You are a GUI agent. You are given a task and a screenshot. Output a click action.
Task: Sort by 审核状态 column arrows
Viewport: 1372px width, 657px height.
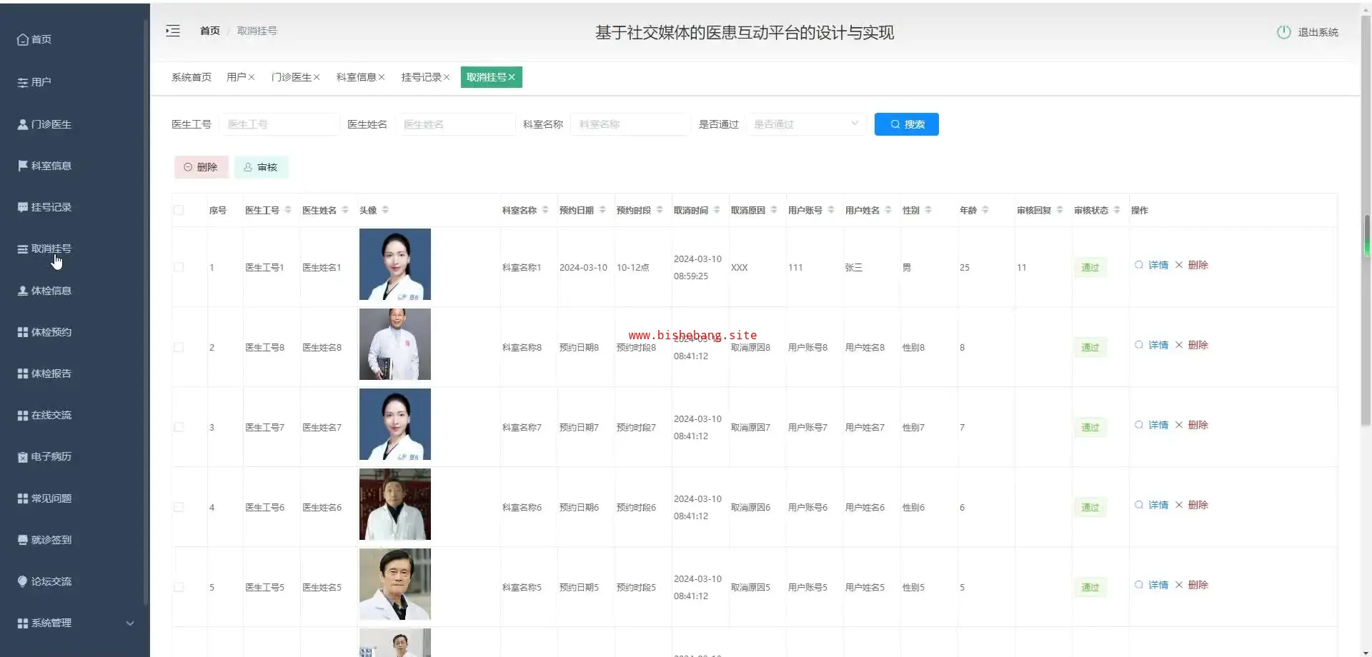click(1117, 210)
